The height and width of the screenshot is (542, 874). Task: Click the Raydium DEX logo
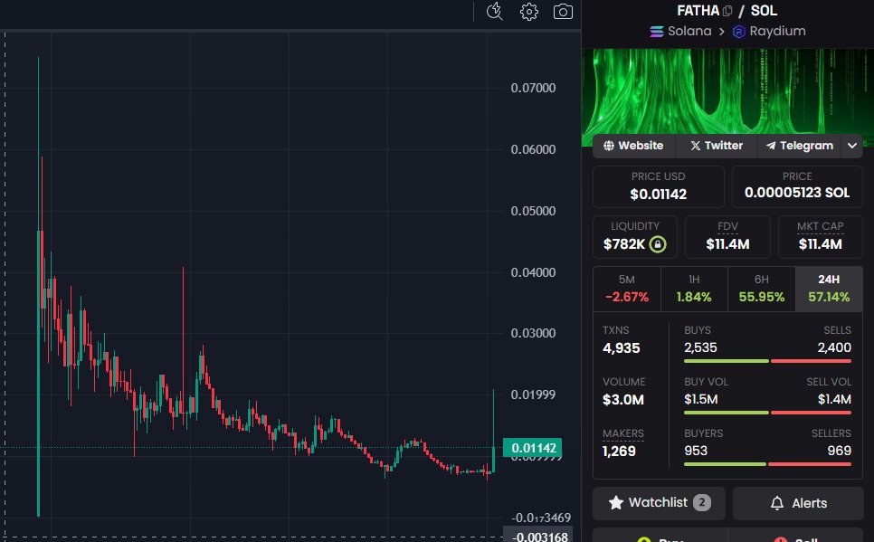(738, 32)
